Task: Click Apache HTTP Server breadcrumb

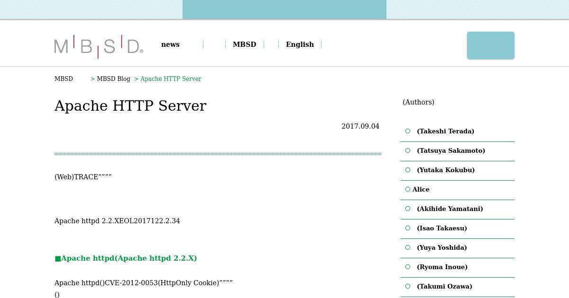Action: [x=171, y=79]
